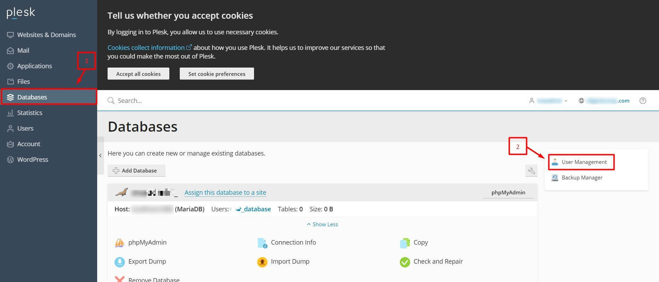Accept all cookies

coord(138,74)
